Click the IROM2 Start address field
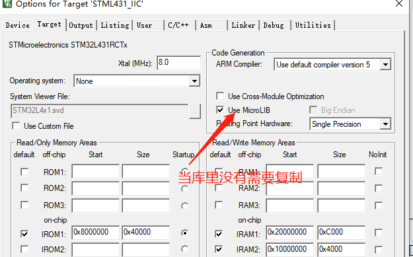The image size is (413, 257). pyautogui.click(x=95, y=250)
